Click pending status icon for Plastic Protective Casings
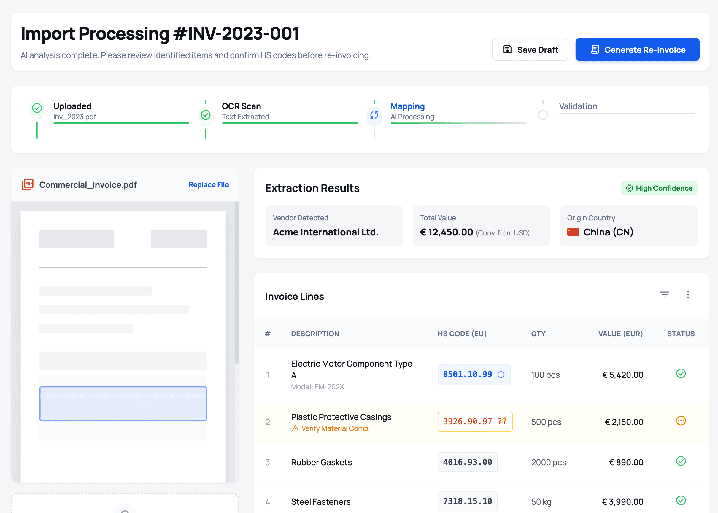Screen dimensions: 718x513 [681, 421]
